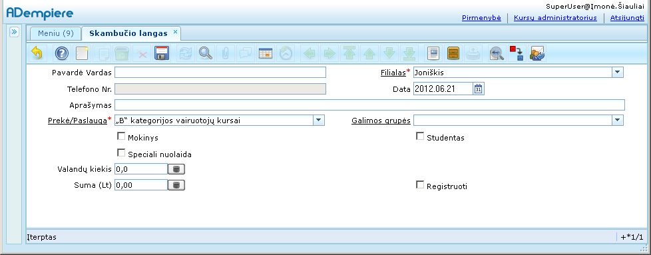
Task: Jump to Last record icon
Action: [409, 53]
